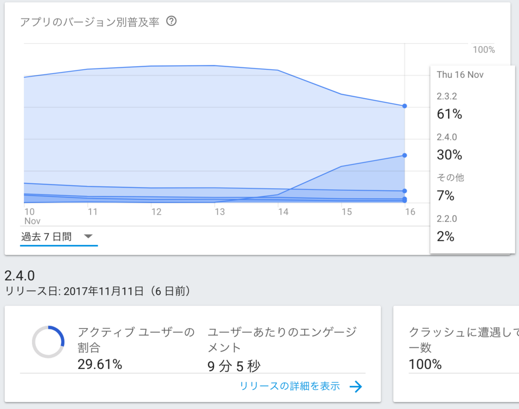Image resolution: width=519 pixels, height=409 pixels.
Task: Click the arrow icon next to リリースの詳細を表示
Action: point(356,387)
